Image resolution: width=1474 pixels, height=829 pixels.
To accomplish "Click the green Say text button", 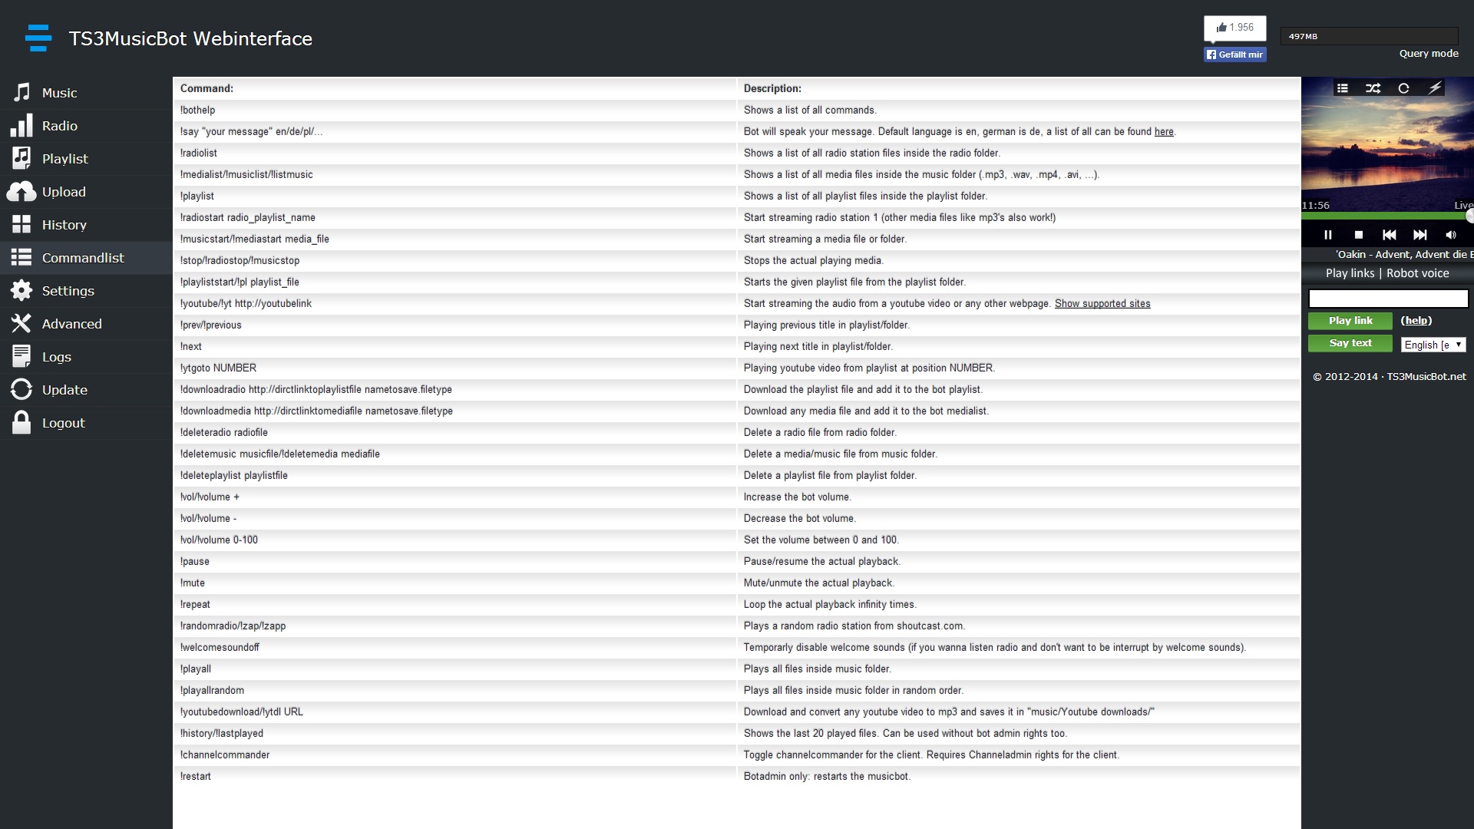I will pyautogui.click(x=1350, y=343).
